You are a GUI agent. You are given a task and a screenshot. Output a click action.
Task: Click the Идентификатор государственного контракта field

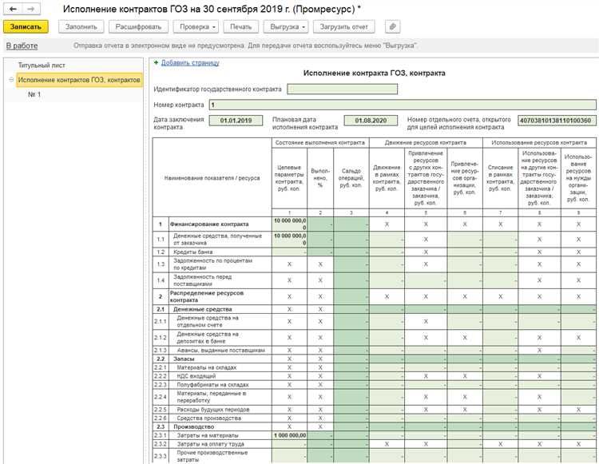click(x=343, y=89)
